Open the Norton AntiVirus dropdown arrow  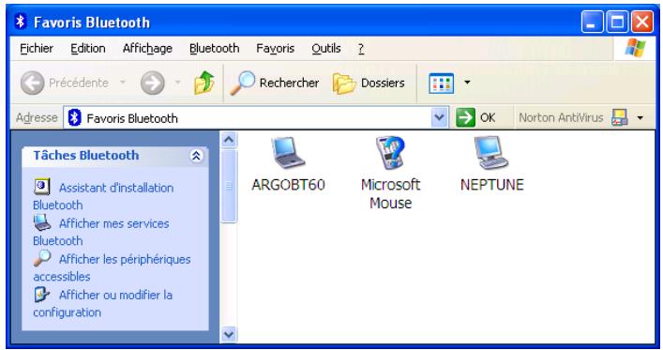(640, 117)
